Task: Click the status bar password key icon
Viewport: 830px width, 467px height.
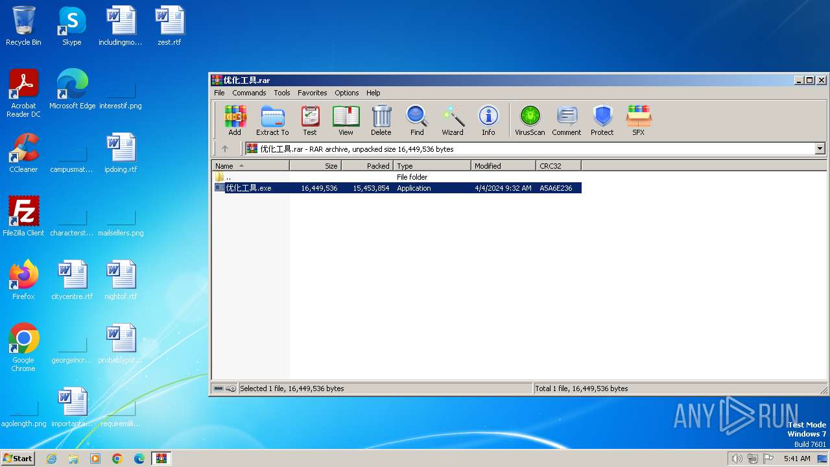Action: point(231,389)
